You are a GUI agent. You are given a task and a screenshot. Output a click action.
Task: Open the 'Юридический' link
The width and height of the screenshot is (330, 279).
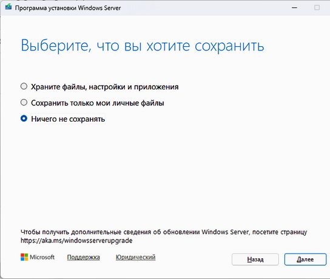click(135, 257)
